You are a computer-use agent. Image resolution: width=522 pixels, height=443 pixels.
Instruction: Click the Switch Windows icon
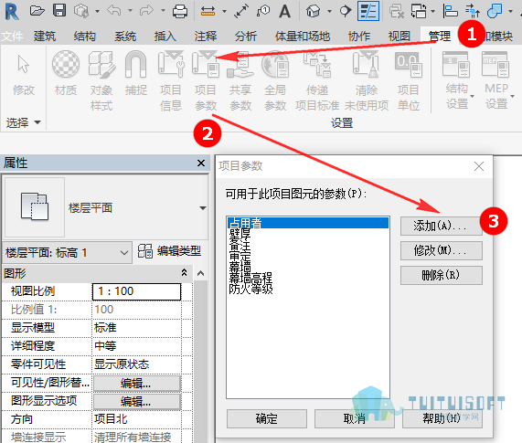[419, 11]
